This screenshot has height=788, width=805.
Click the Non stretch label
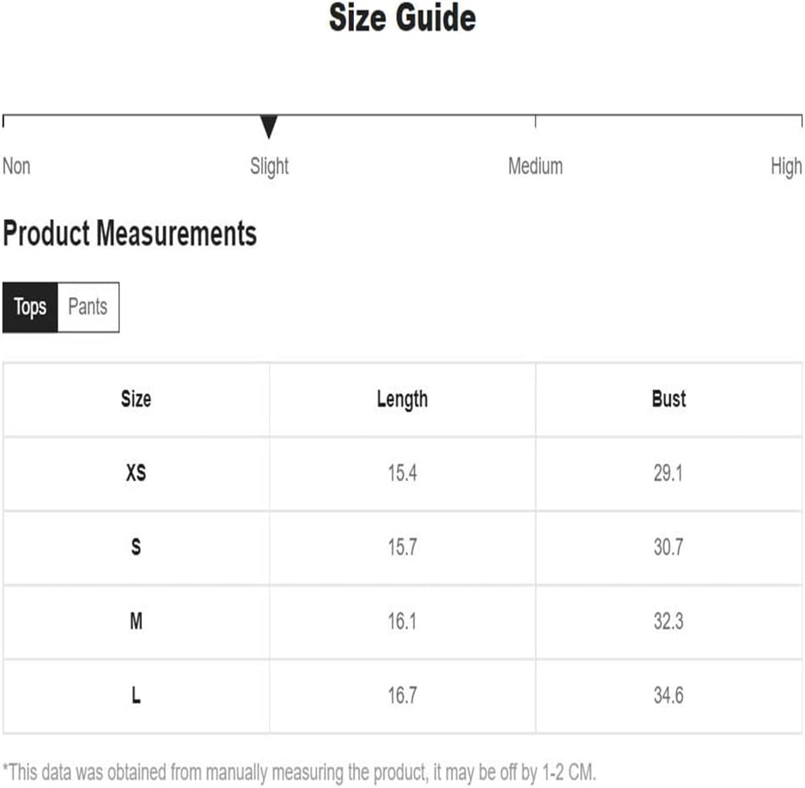click(16, 167)
